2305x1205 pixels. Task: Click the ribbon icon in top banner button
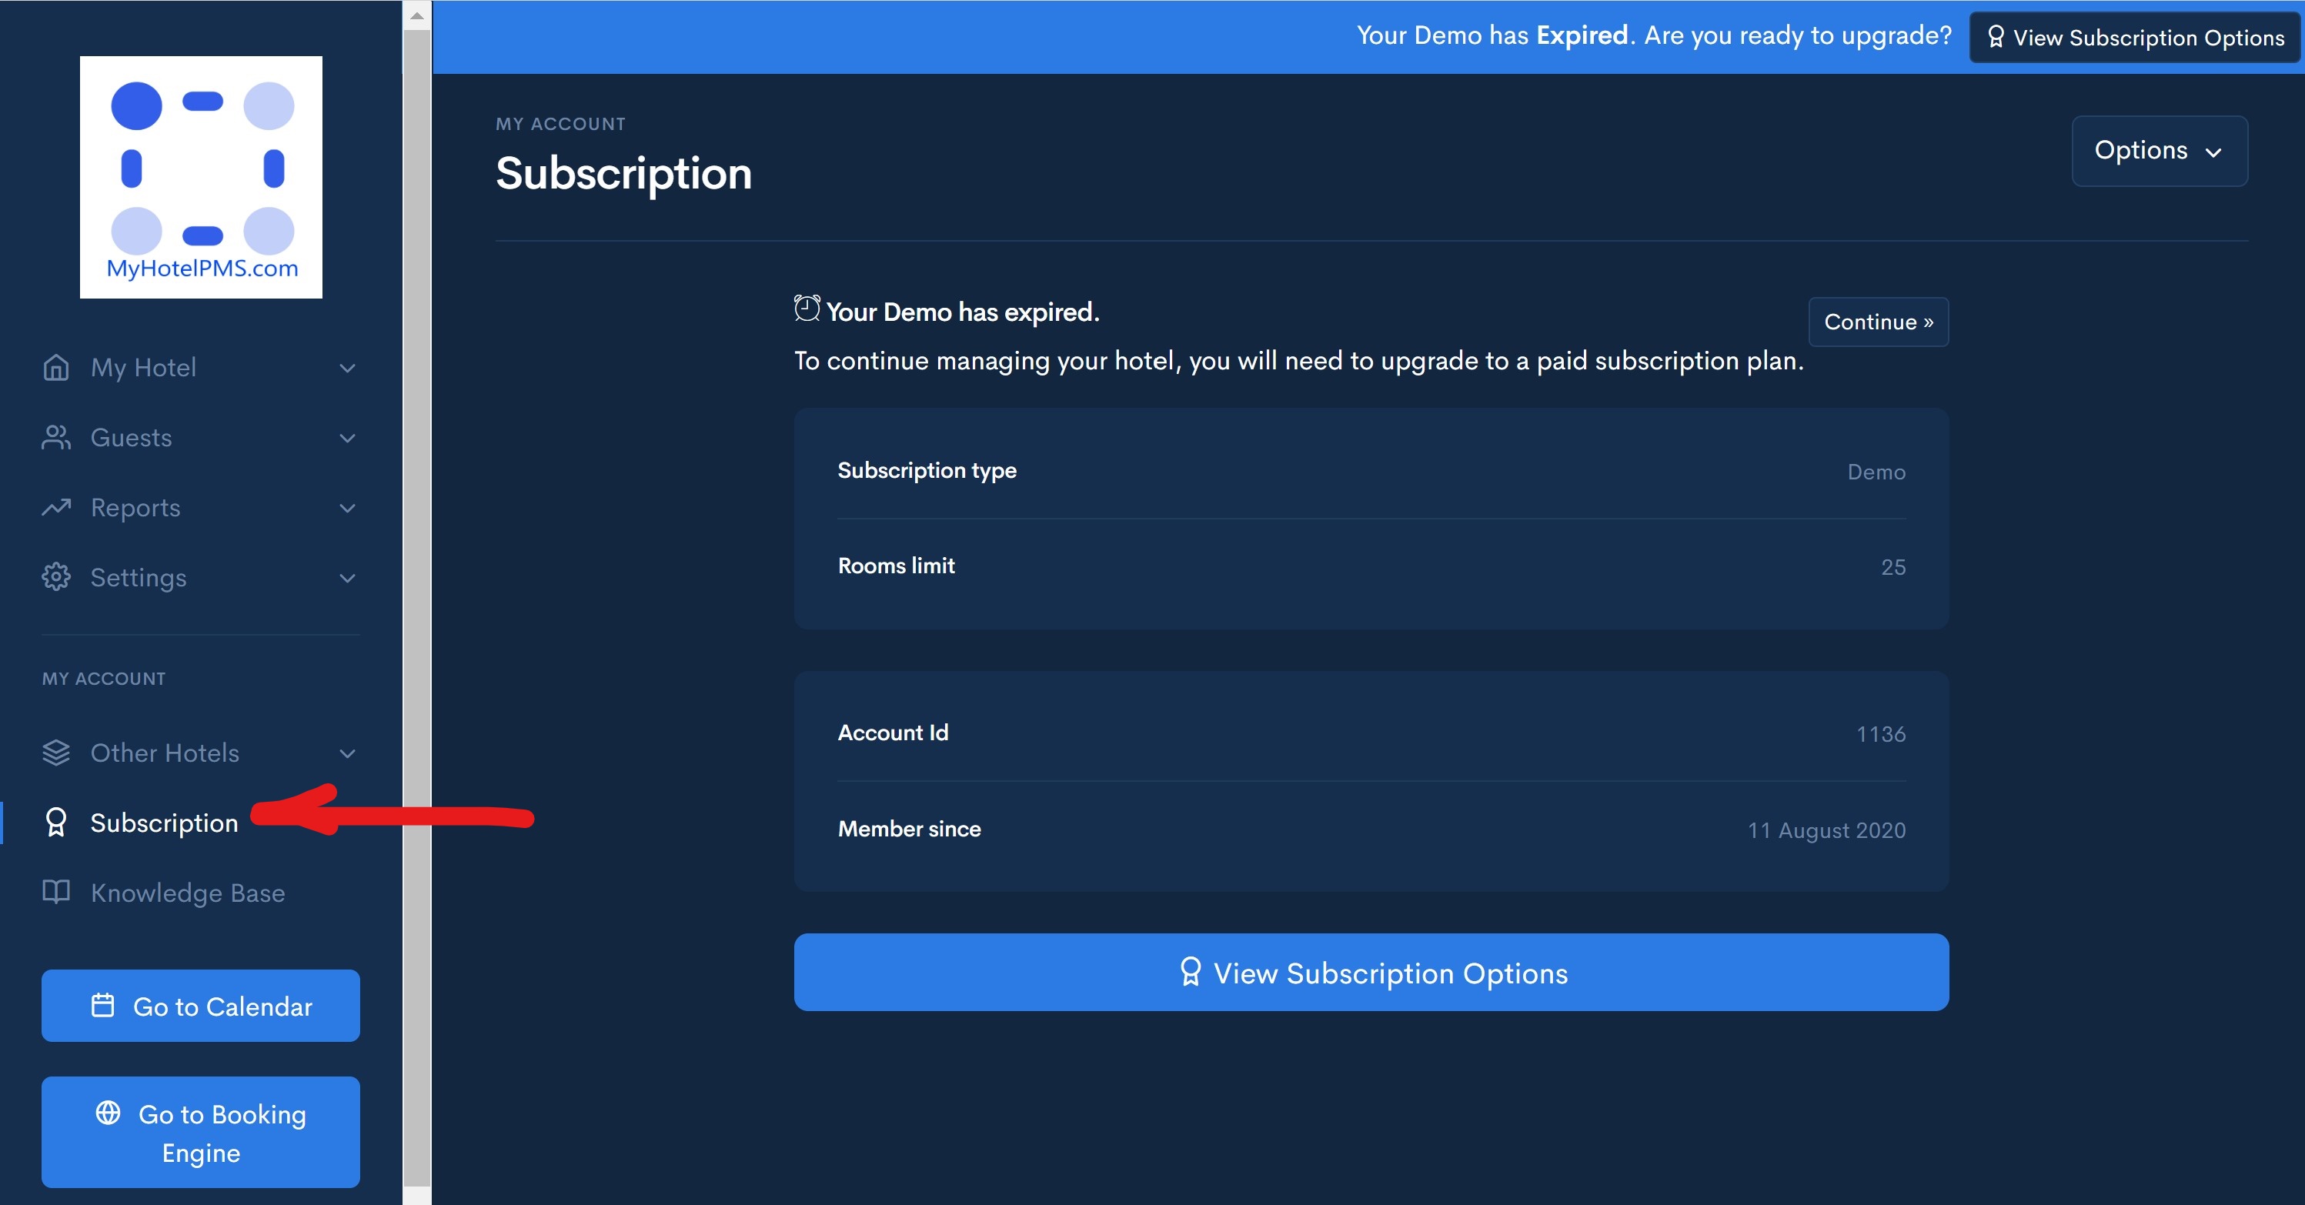[1996, 37]
